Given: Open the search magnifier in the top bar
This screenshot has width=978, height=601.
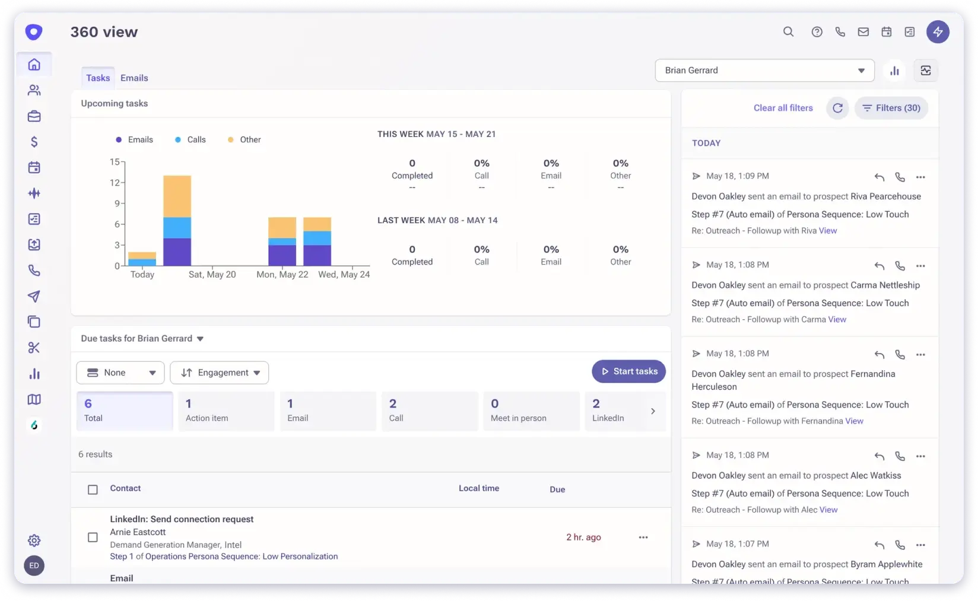Looking at the screenshot, I should (788, 31).
